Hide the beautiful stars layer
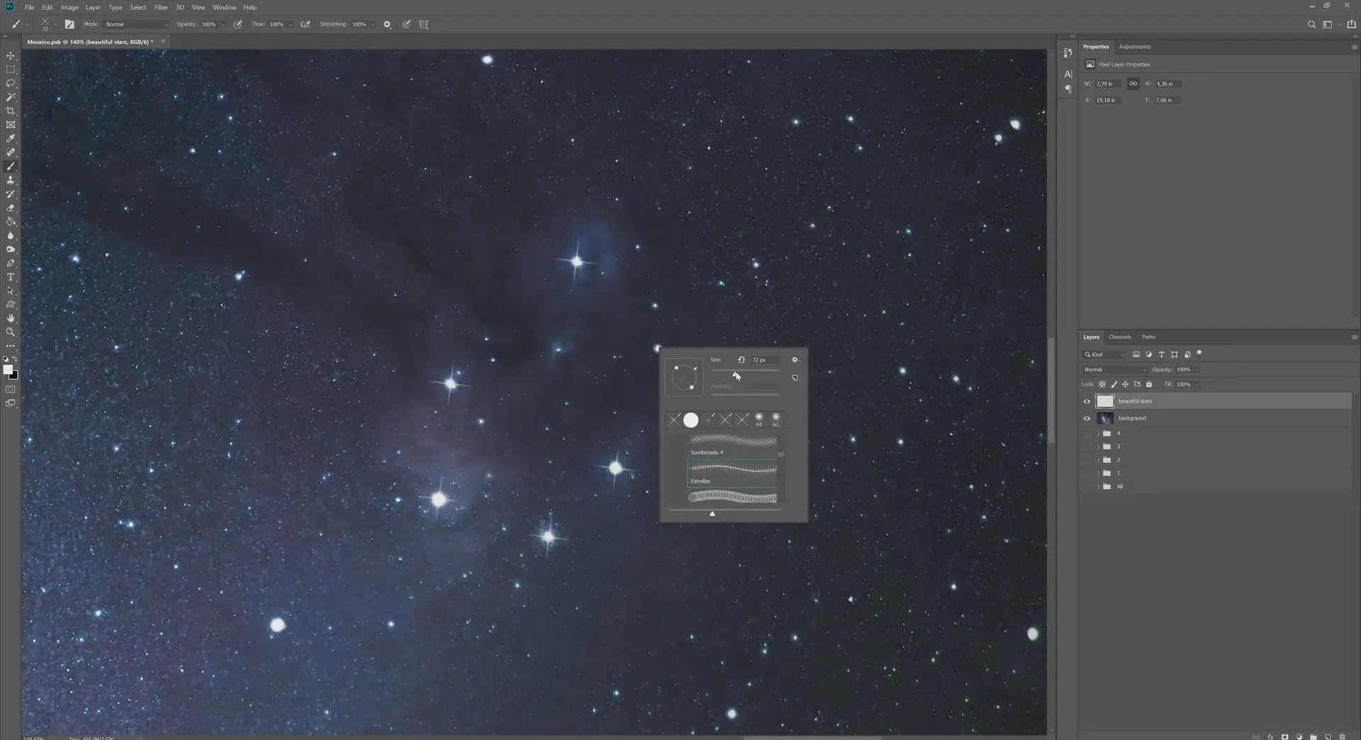 click(1087, 401)
